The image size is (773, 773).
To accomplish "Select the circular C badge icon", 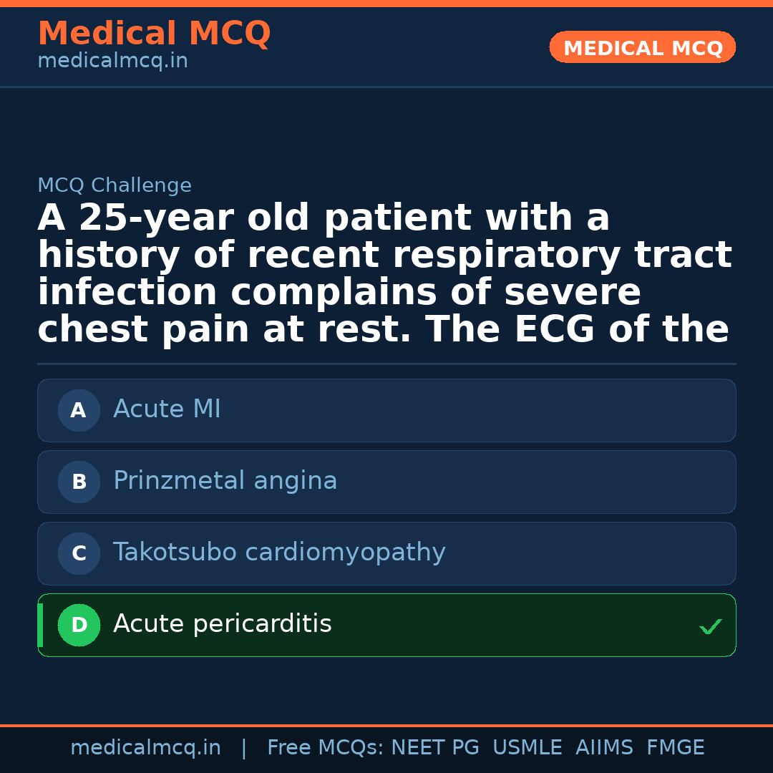I will [x=79, y=553].
